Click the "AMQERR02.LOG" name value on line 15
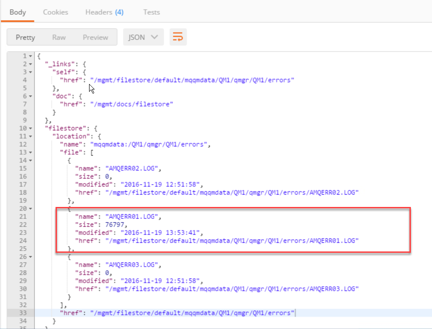Image resolution: width=432 pixels, height=329 pixels. point(132,168)
